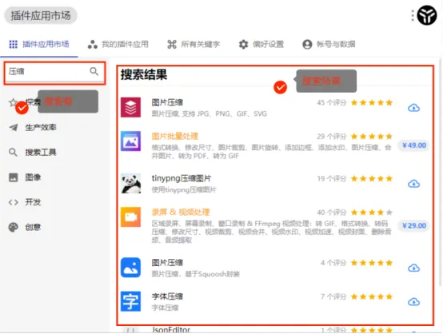Click the gear icon for preferences
443x334 pixels.
click(x=243, y=44)
